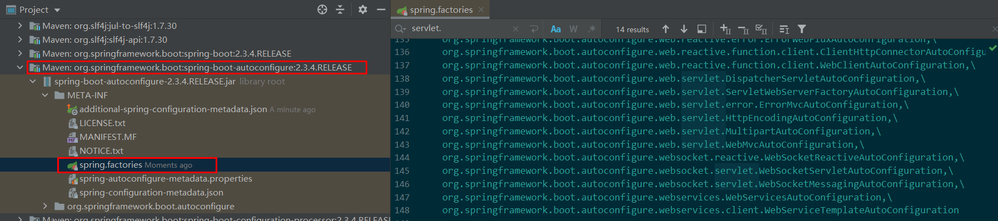998x221 pixels.
Task: Open MANIFEST.MF file
Action: click(108, 137)
